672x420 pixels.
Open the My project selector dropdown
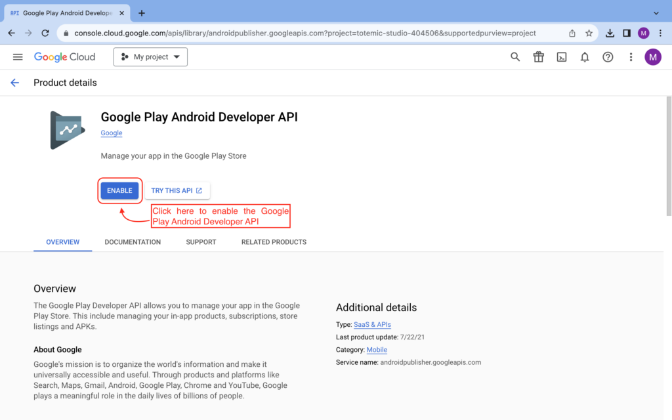point(150,57)
